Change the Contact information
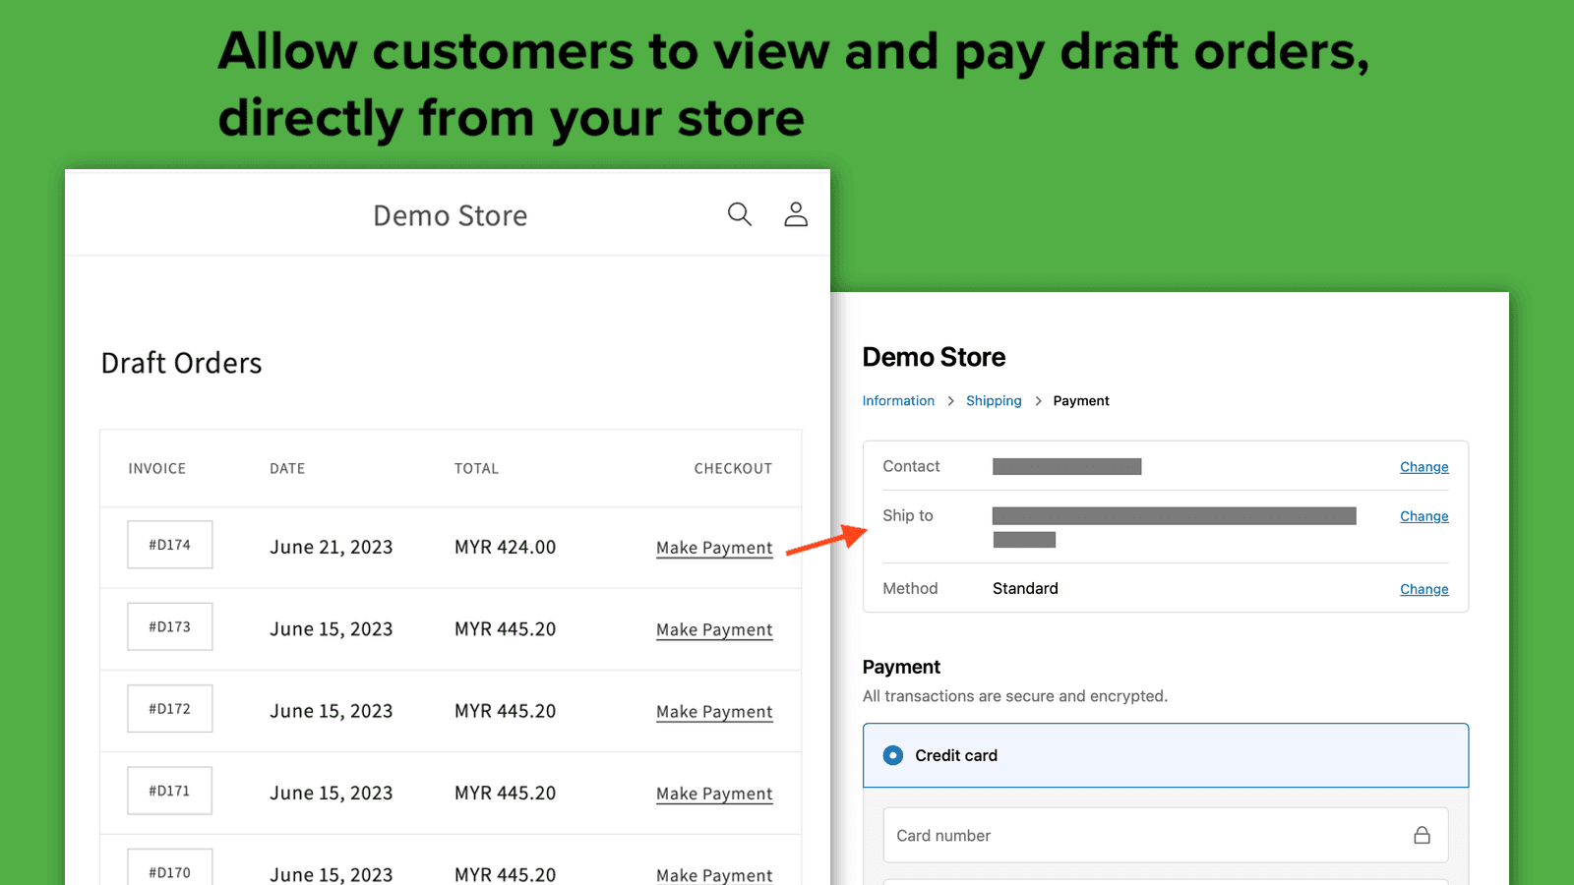The image size is (1574, 885). [1423, 466]
